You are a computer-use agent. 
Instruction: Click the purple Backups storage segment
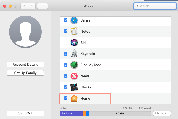pos(71,113)
